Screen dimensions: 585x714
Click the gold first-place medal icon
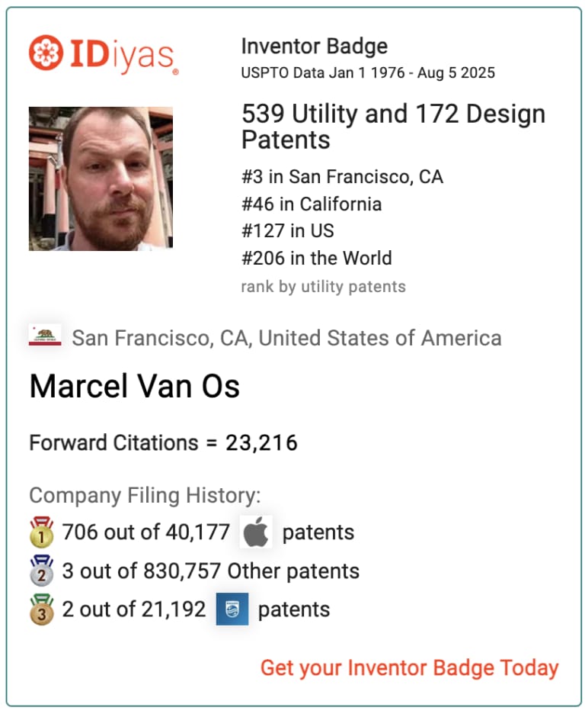click(x=42, y=532)
